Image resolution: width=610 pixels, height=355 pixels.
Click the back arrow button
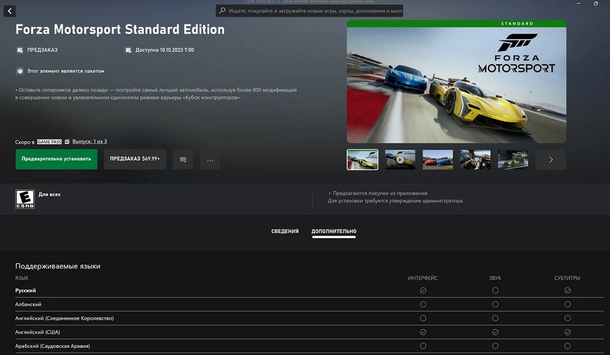click(x=11, y=11)
